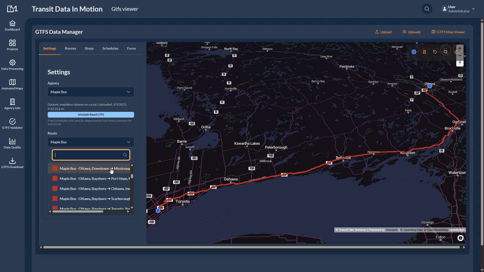Click the header search icon

pyautogui.click(x=427, y=9)
